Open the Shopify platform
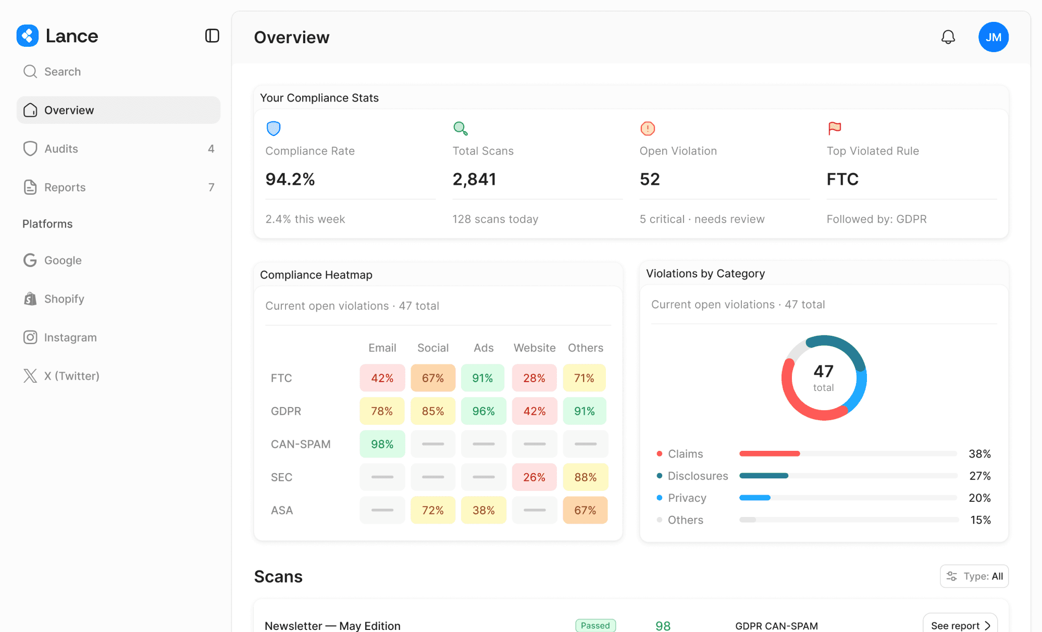The image size is (1042, 632). [64, 299]
